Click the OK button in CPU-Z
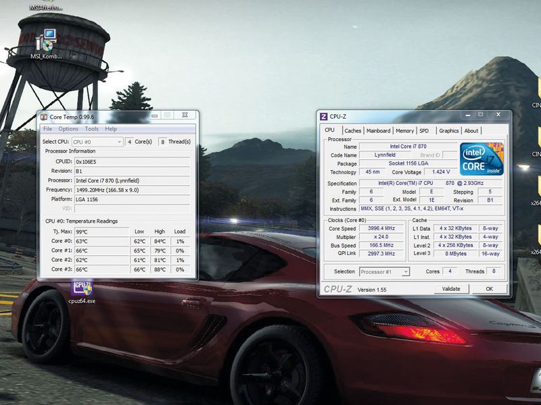This screenshot has width=541, height=405. pyautogui.click(x=489, y=288)
